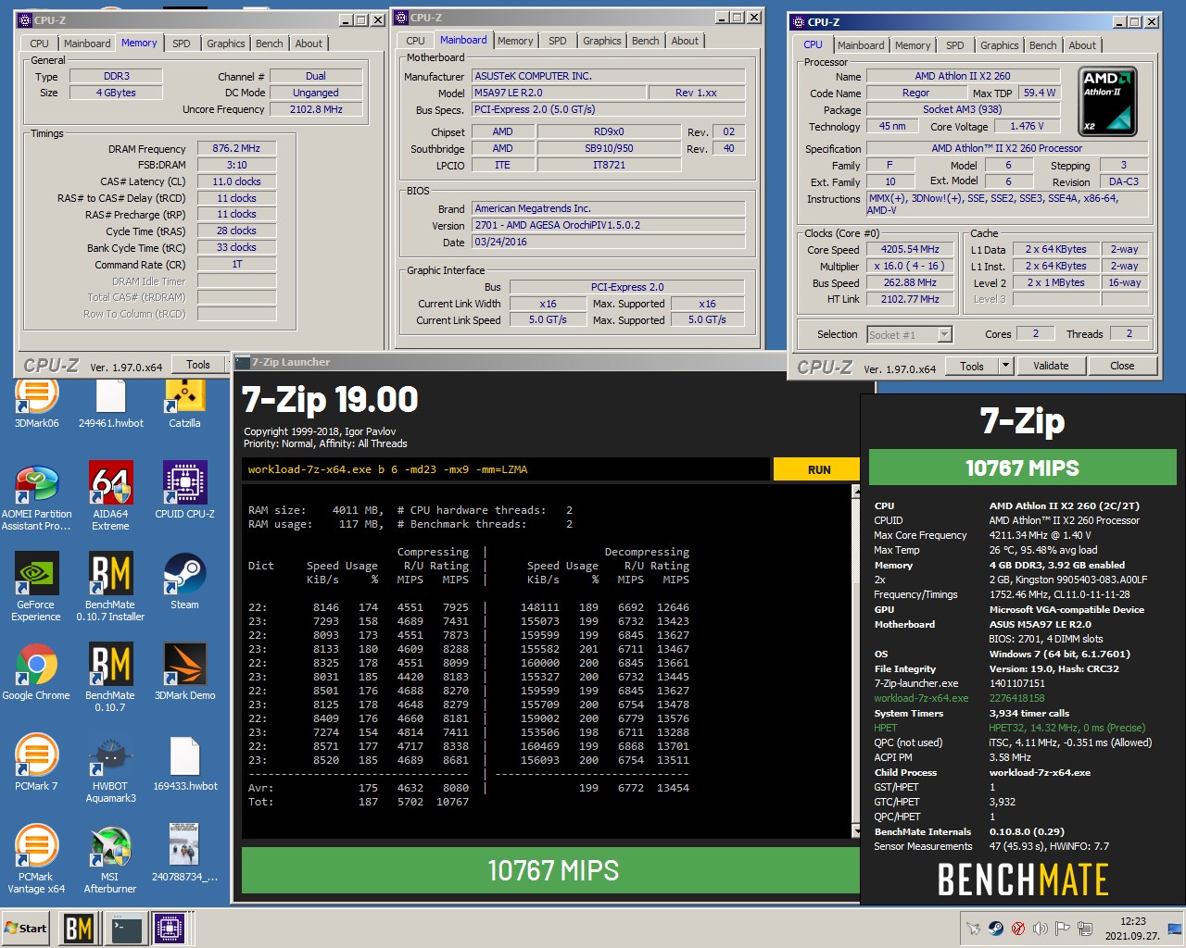Click Close button in right CPU-Z window

pos(1122,366)
